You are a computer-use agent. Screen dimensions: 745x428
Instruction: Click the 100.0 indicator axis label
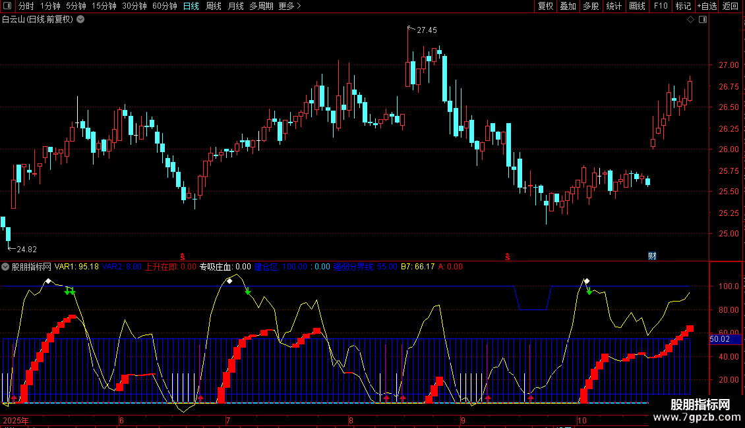click(x=729, y=286)
